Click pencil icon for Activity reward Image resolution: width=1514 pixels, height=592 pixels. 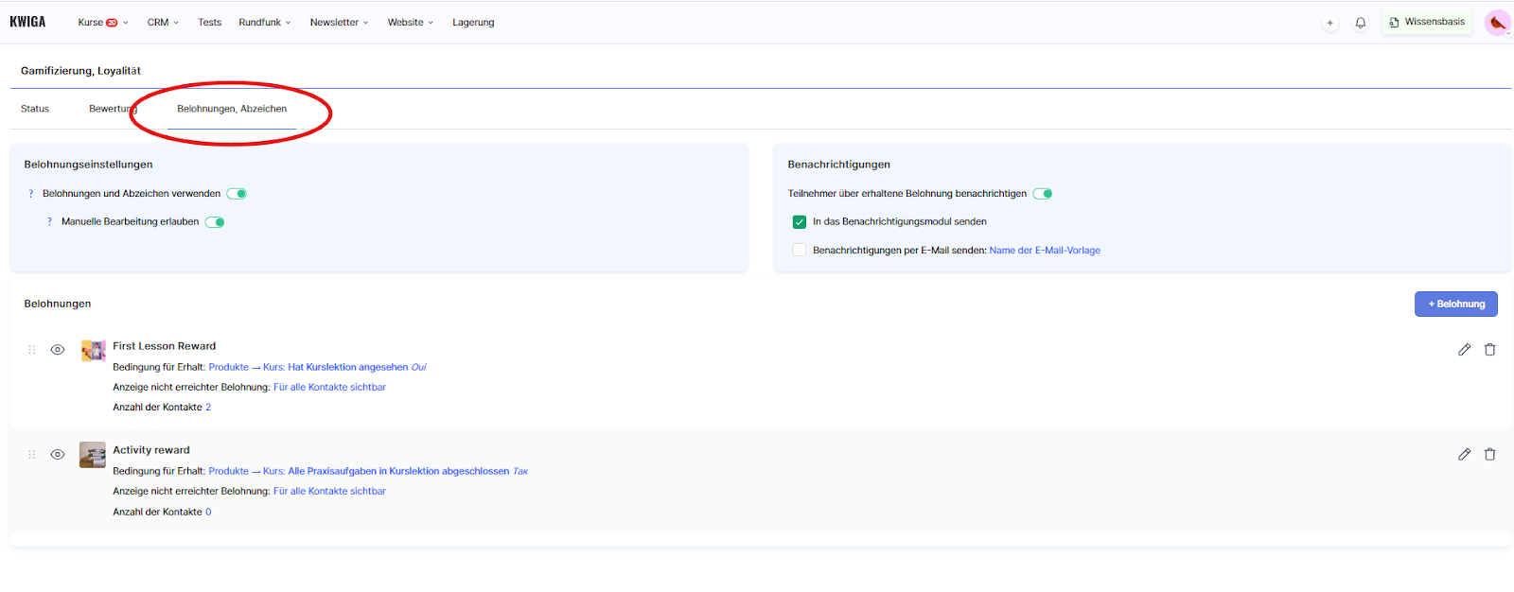[x=1464, y=455]
